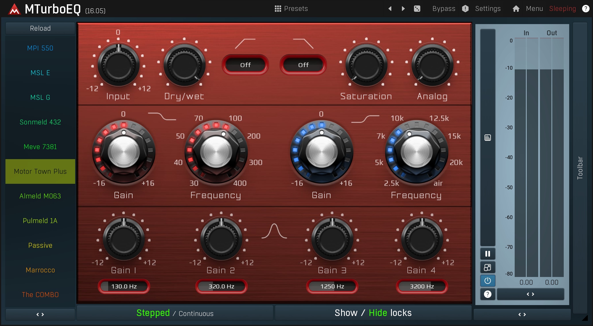593x326 pixels.
Task: Click the Gain 4 knob
Action: click(x=422, y=239)
